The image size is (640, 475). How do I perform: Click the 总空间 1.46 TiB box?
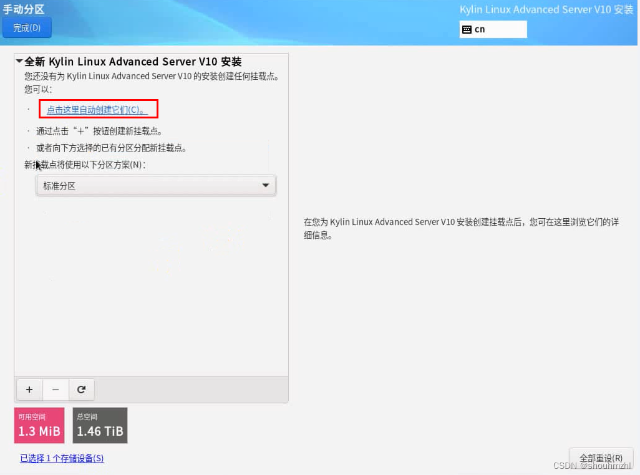(x=100, y=425)
